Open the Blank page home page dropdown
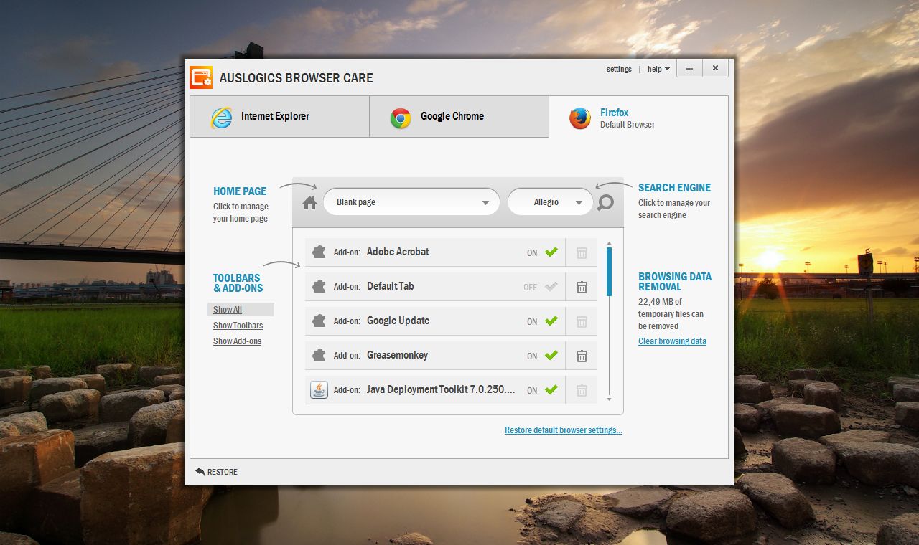 pos(411,202)
